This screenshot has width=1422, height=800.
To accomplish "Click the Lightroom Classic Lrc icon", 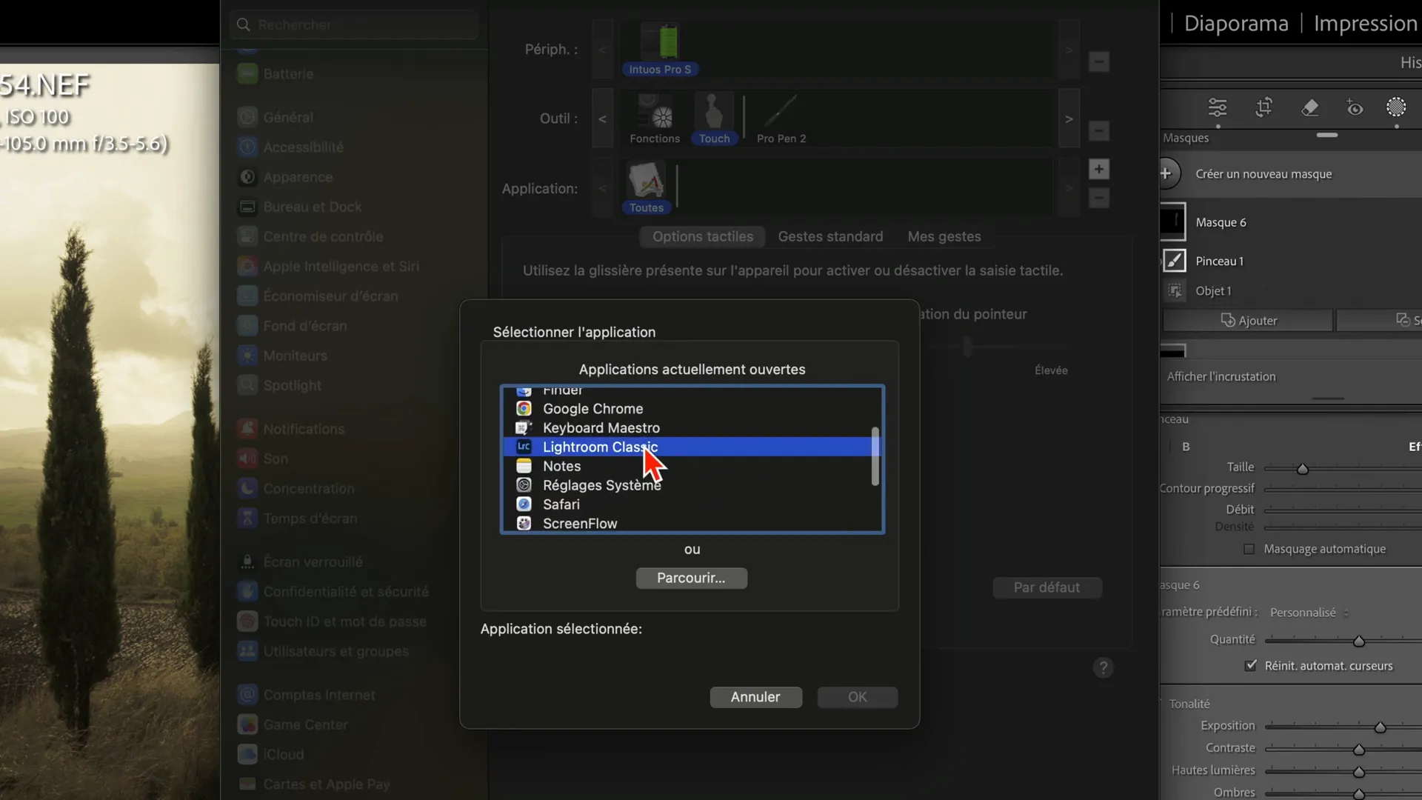I will point(524,447).
